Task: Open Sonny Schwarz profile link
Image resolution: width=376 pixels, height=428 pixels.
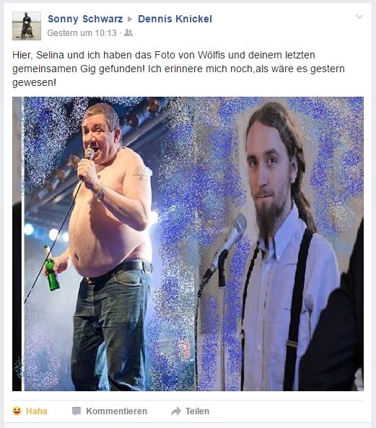Action: click(x=85, y=19)
